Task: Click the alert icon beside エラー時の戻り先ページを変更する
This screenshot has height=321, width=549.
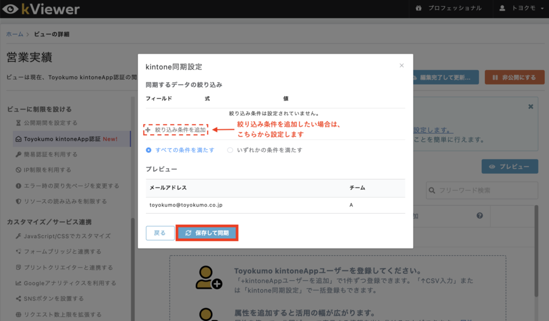Action: 18,186
